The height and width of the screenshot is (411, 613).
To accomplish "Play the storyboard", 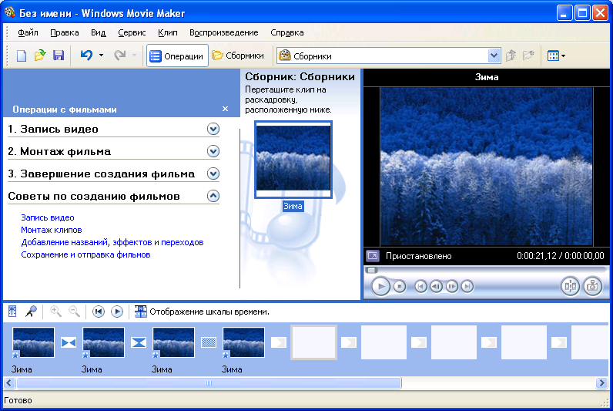I will [x=117, y=312].
